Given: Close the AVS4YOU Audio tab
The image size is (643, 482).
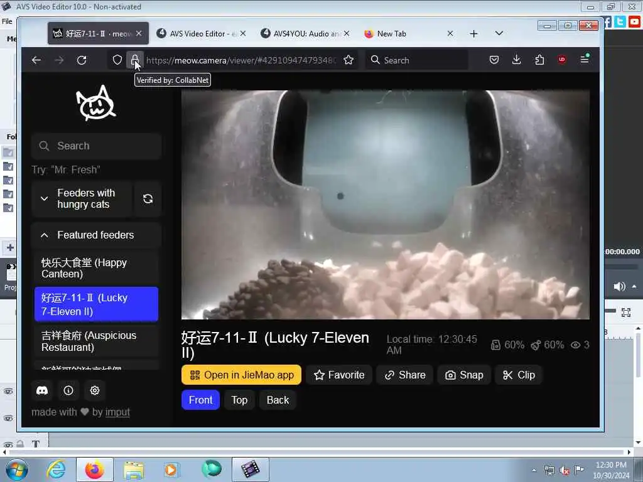Looking at the screenshot, I should tap(347, 34).
